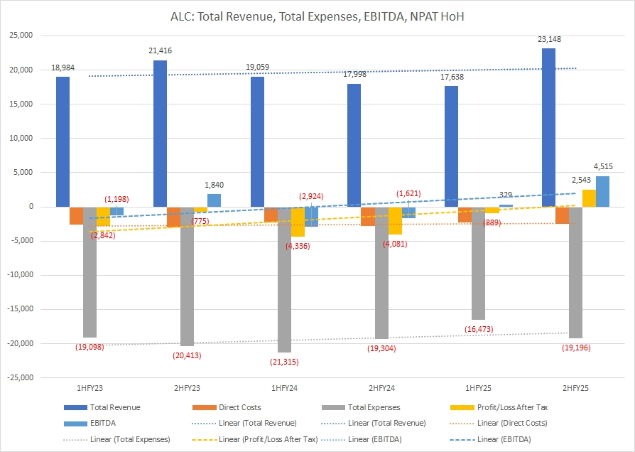Select the 1HFY23 Total Revenue blue bar

[x=63, y=142]
